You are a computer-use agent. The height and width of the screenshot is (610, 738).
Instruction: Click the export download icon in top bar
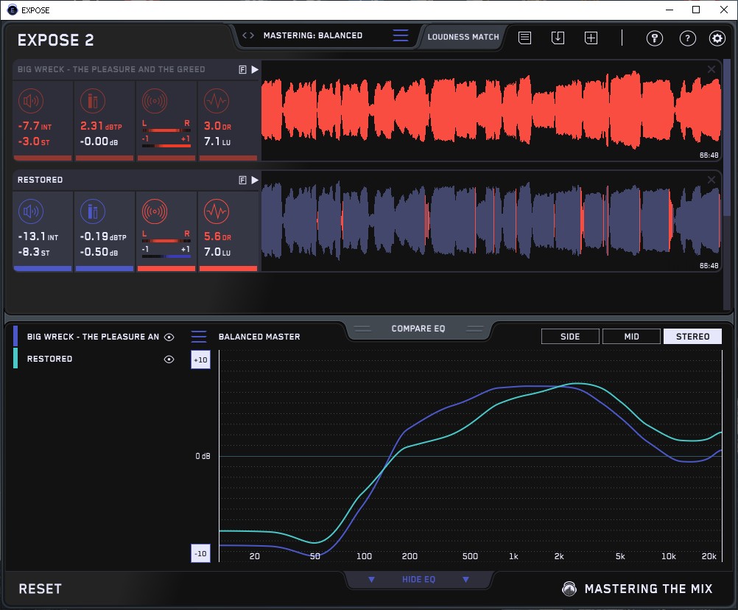pyautogui.click(x=558, y=38)
